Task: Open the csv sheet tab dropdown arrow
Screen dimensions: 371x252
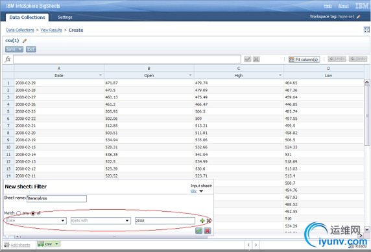Action: [57, 244]
